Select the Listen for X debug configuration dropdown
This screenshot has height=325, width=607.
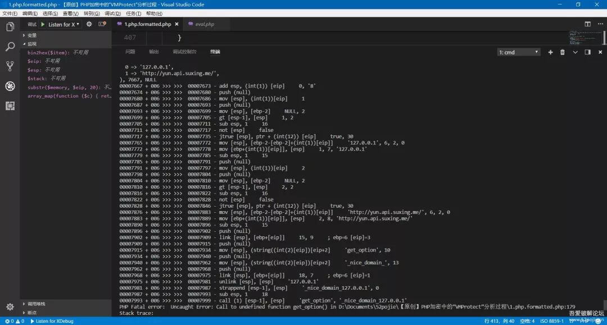pos(64,24)
